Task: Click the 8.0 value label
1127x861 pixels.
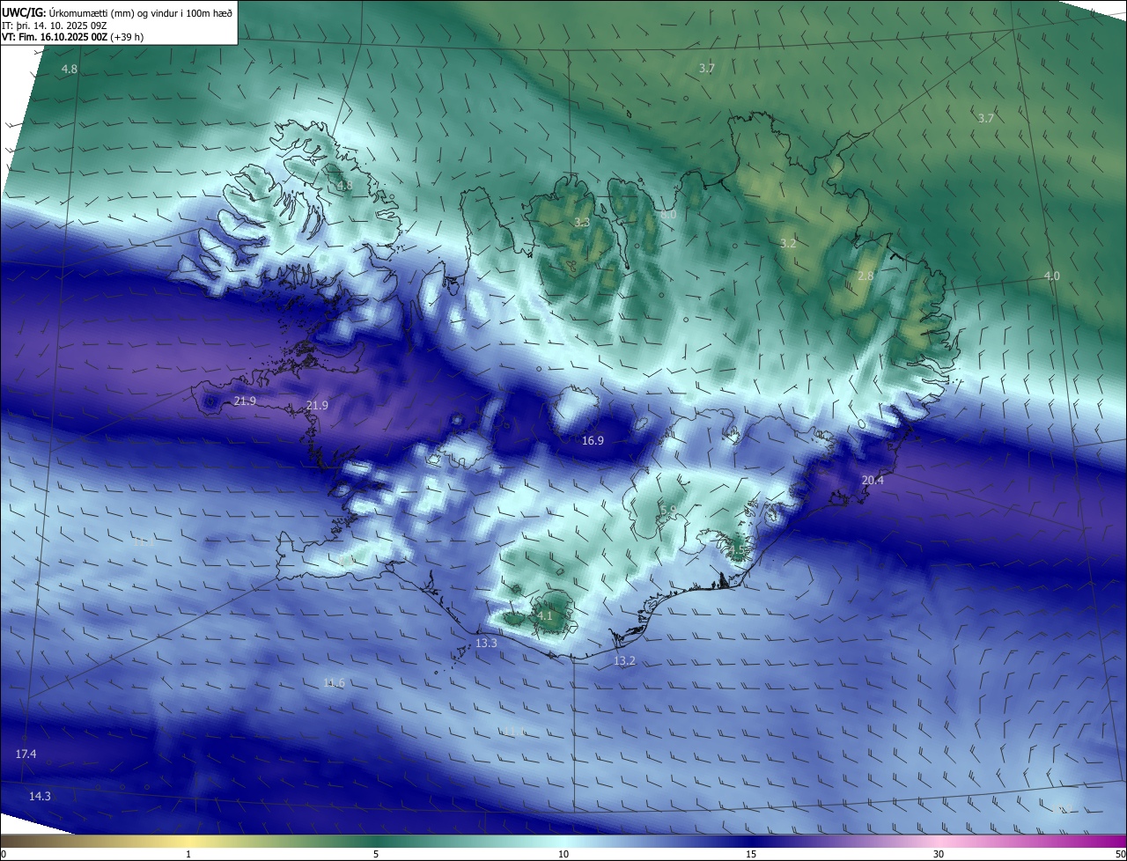Action: (x=668, y=214)
